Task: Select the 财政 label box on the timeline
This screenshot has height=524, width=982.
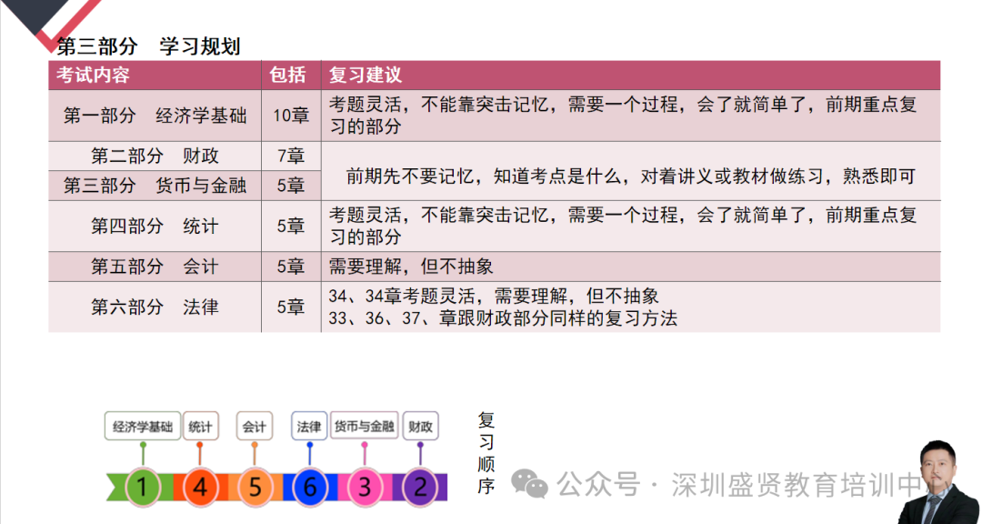Action: [x=420, y=426]
